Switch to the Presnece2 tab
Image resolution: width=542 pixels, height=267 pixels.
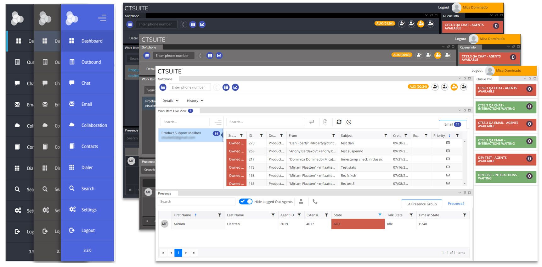456,204
